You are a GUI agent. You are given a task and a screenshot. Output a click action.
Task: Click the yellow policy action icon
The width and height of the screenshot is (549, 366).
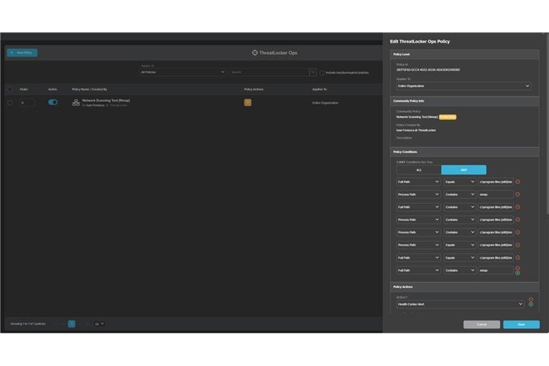[x=248, y=103]
